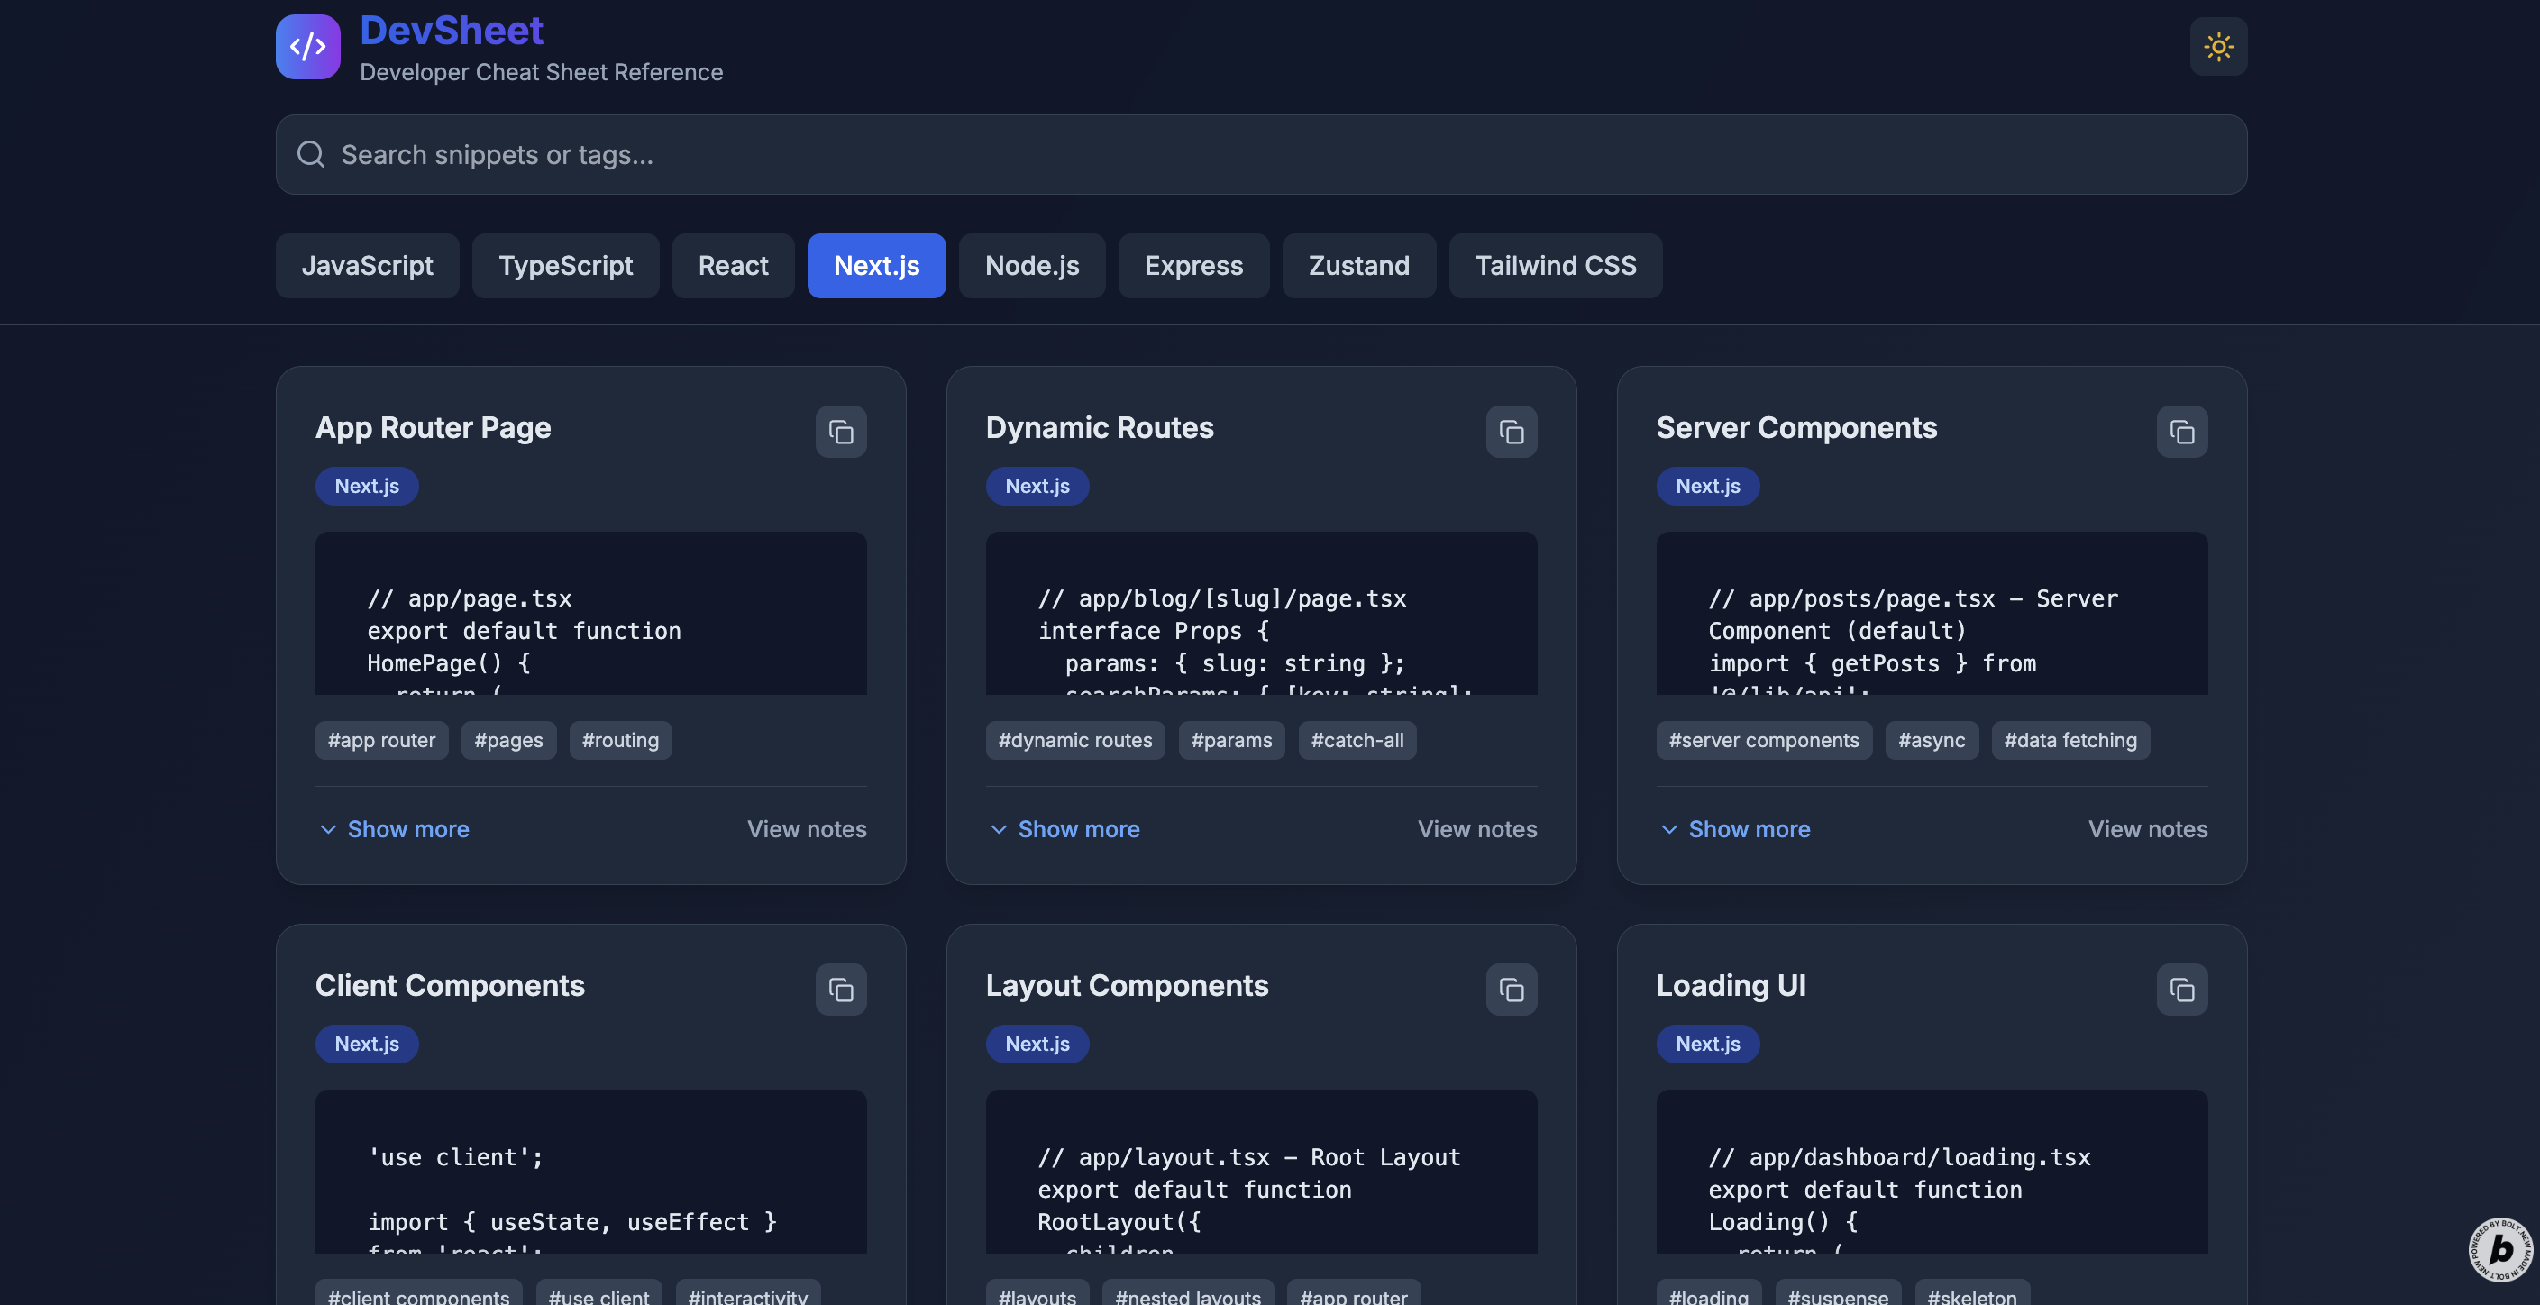Click the #catch-all tag
Screen dimensions: 2540x1305
pos(1357,740)
